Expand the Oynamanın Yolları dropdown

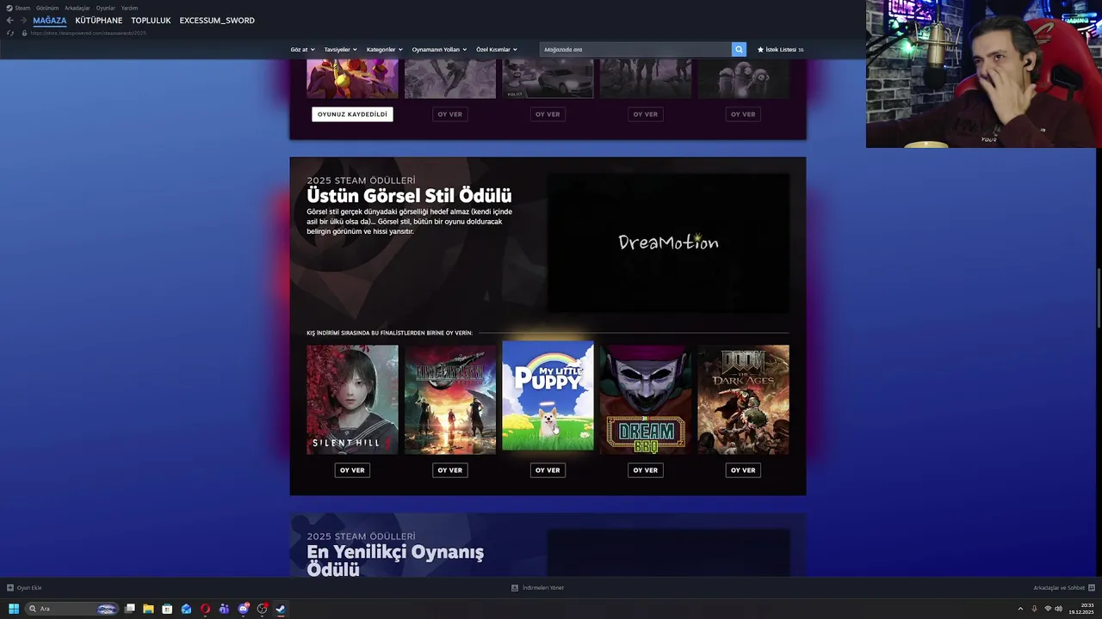click(x=439, y=50)
